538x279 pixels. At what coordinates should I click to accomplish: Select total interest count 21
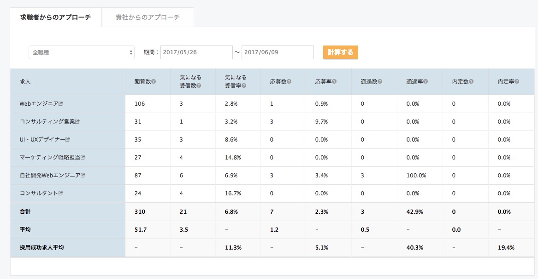click(183, 211)
